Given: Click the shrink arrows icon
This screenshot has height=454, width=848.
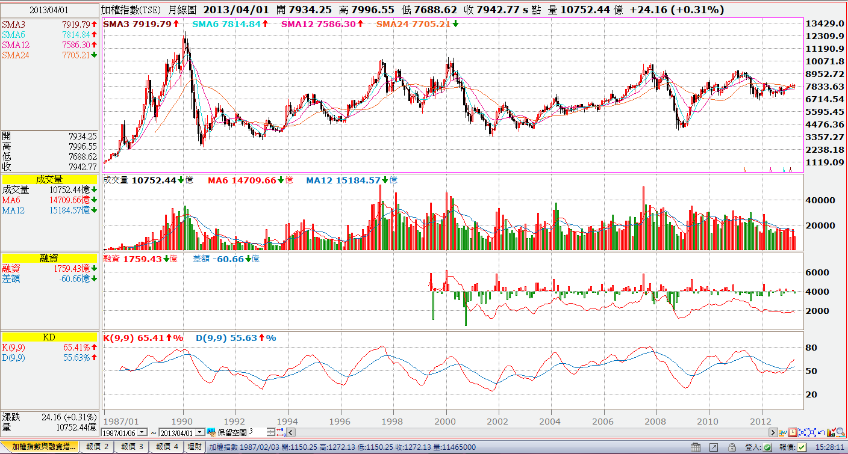Looking at the screenshot, I should click(802, 432).
